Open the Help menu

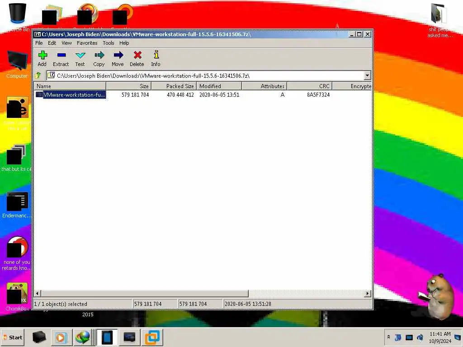click(x=124, y=43)
